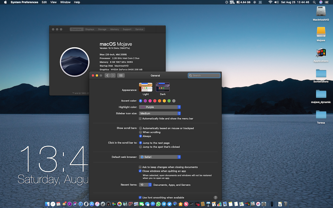
Task: Open the Sidebar icon size dropdown
Action: (160, 113)
